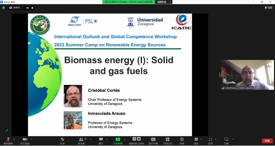The width and height of the screenshot is (275, 146).
Task: Expand audio options arrow next to mute
Action: click(14, 139)
